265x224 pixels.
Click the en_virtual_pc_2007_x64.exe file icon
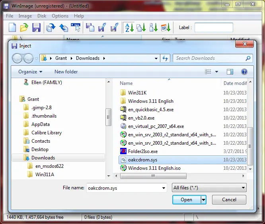[123, 126]
